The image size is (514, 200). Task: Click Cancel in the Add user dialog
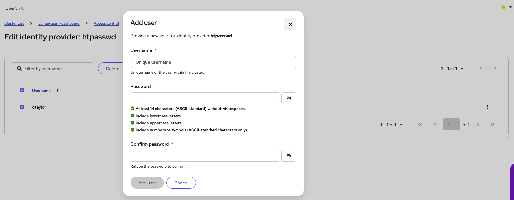click(181, 183)
